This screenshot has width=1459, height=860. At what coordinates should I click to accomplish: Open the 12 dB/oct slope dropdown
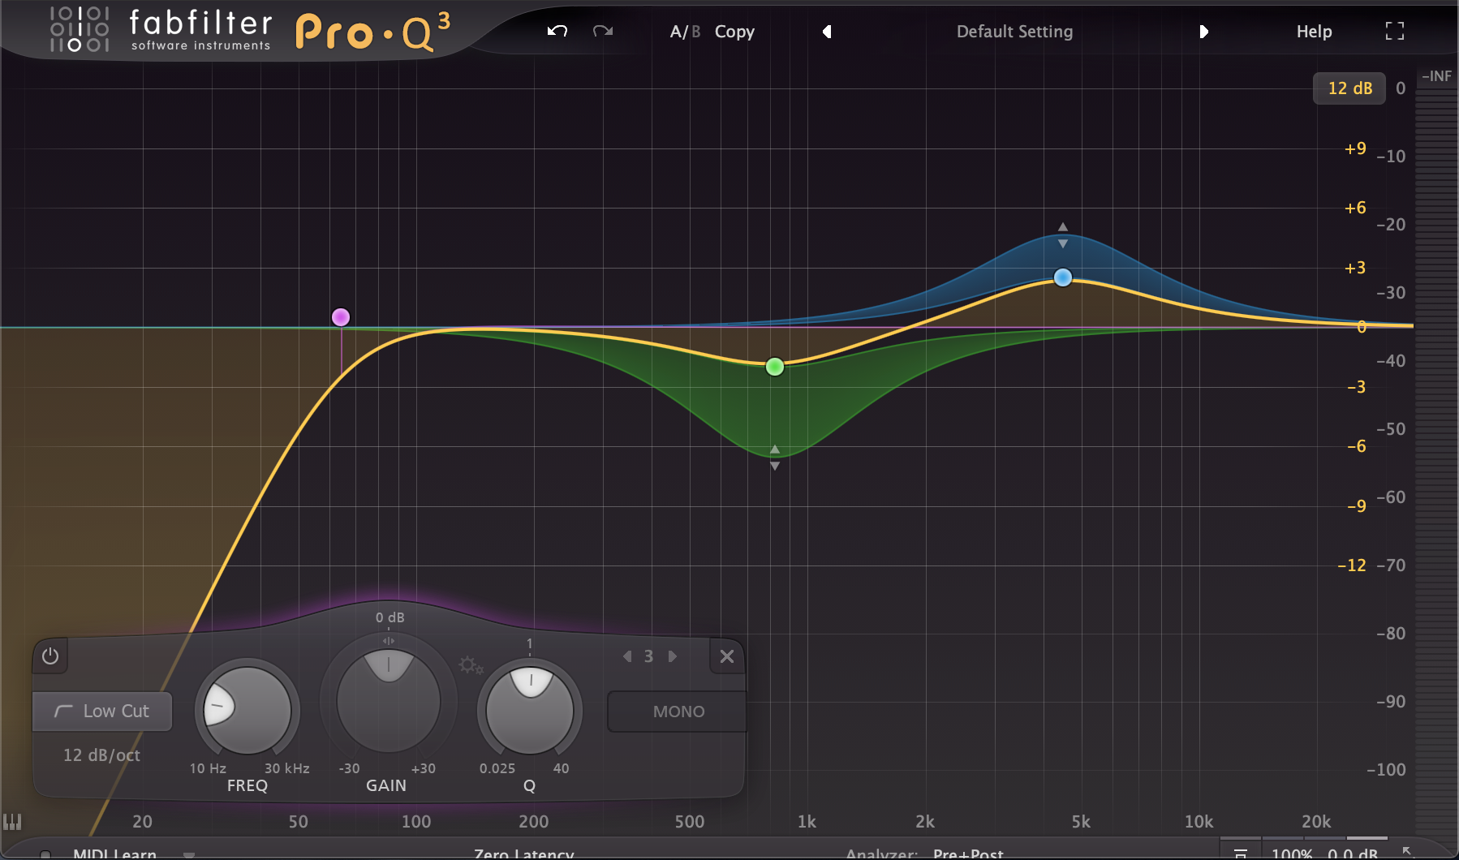coord(101,755)
